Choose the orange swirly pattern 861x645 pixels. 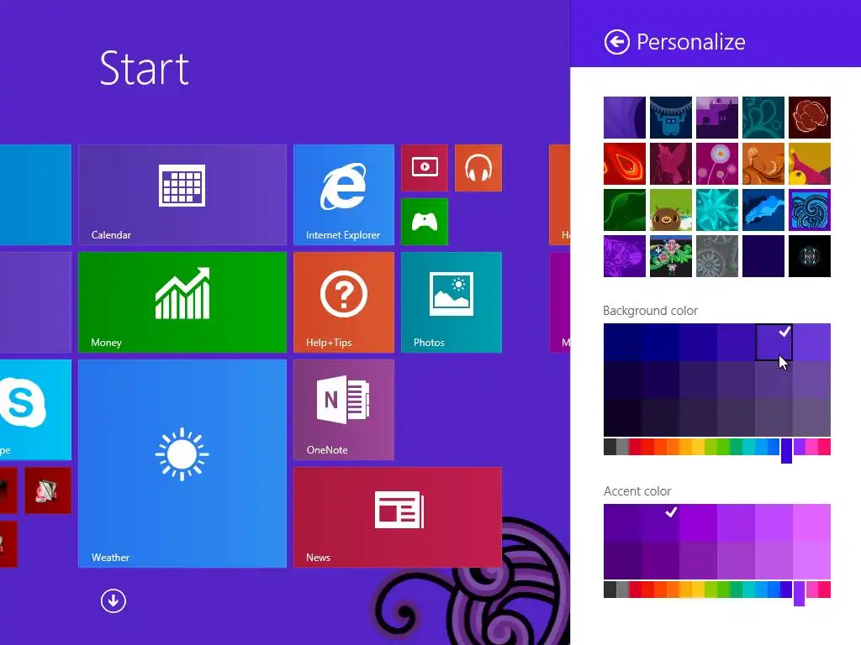tap(763, 164)
